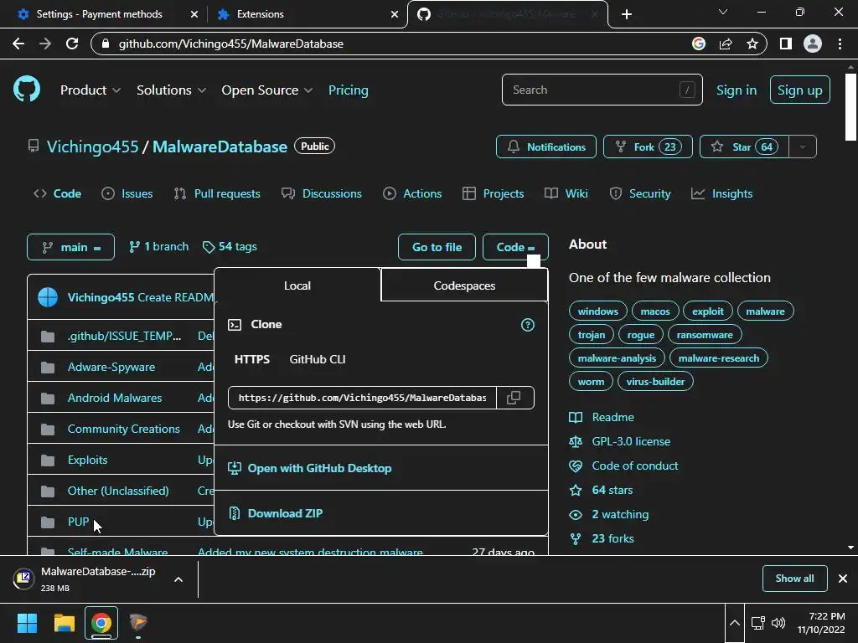The height and width of the screenshot is (643, 858).
Task: Open the Projects tab
Action: click(x=493, y=193)
